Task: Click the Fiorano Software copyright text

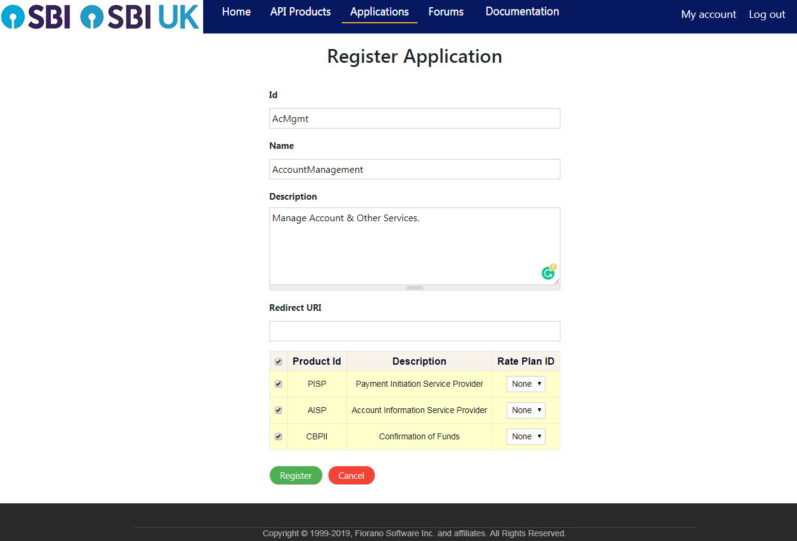Action: (x=415, y=533)
